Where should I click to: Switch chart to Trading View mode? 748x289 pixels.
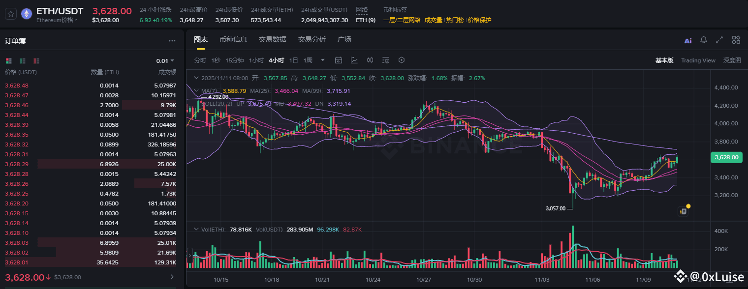click(x=698, y=60)
